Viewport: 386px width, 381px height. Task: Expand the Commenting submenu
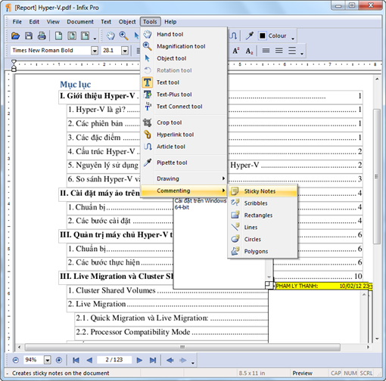coord(184,190)
